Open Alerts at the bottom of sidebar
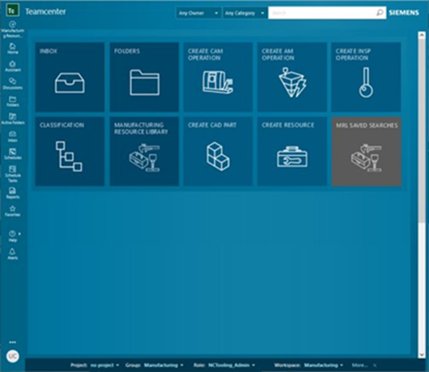 [13, 252]
